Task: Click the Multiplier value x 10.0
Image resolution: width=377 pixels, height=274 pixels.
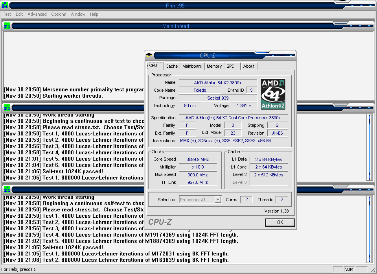Action: pyautogui.click(x=198, y=167)
